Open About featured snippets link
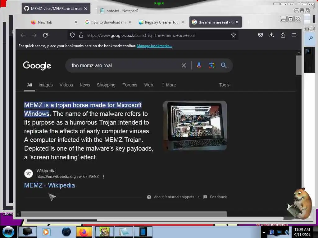Image resolution: width=318 pixels, height=238 pixels. pos(174,197)
